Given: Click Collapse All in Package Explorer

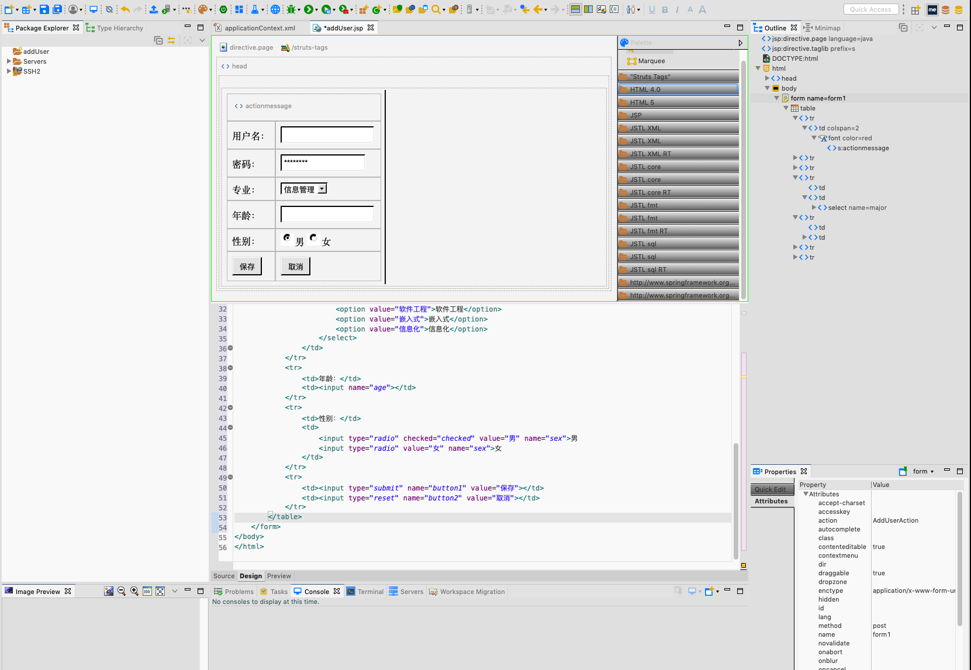Looking at the screenshot, I should click(x=158, y=40).
